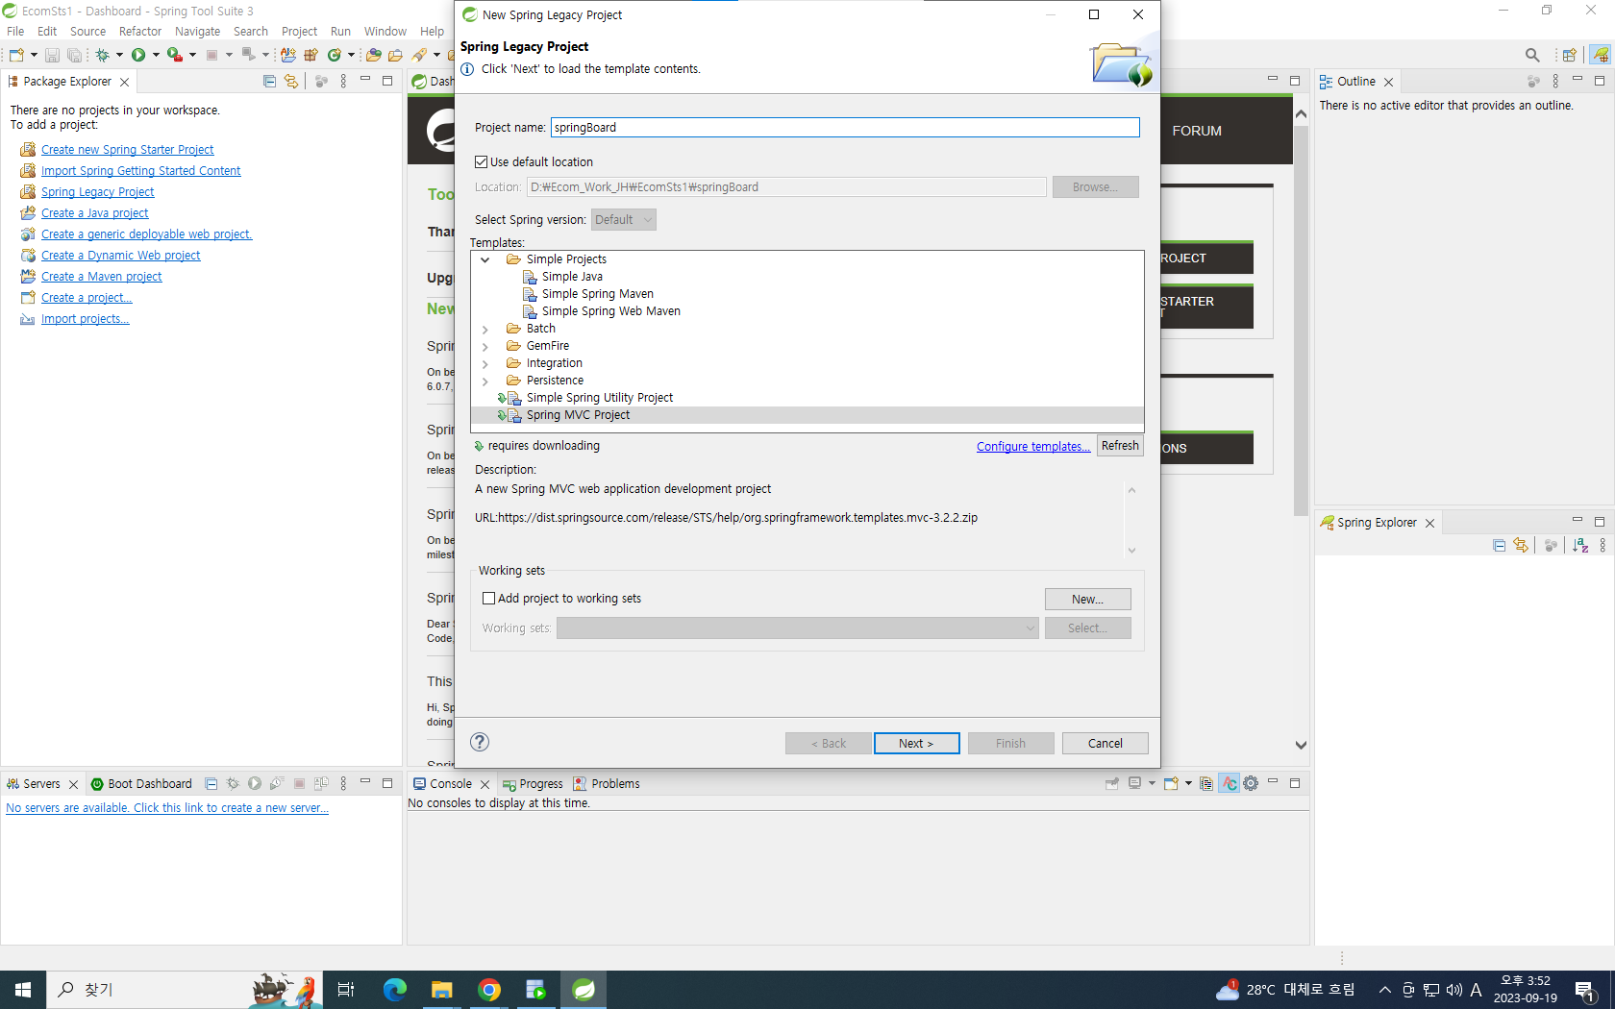Click the description area scroll down arrow
Image resolution: width=1615 pixels, height=1009 pixels.
click(1131, 551)
